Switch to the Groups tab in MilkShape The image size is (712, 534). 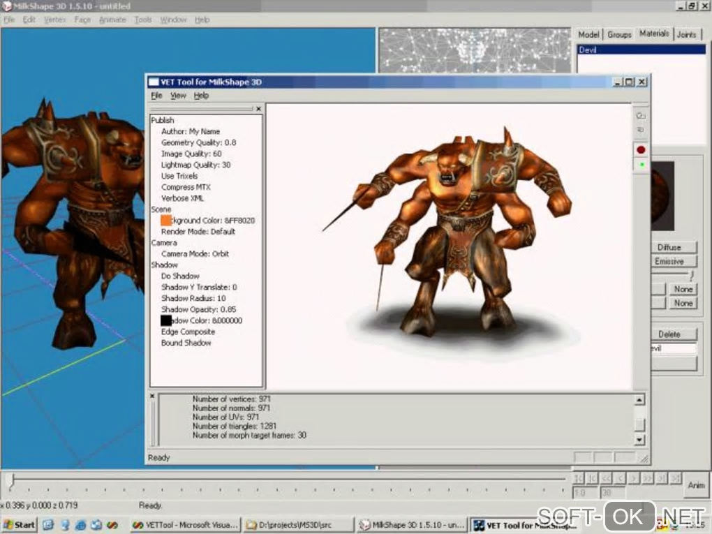click(x=619, y=34)
